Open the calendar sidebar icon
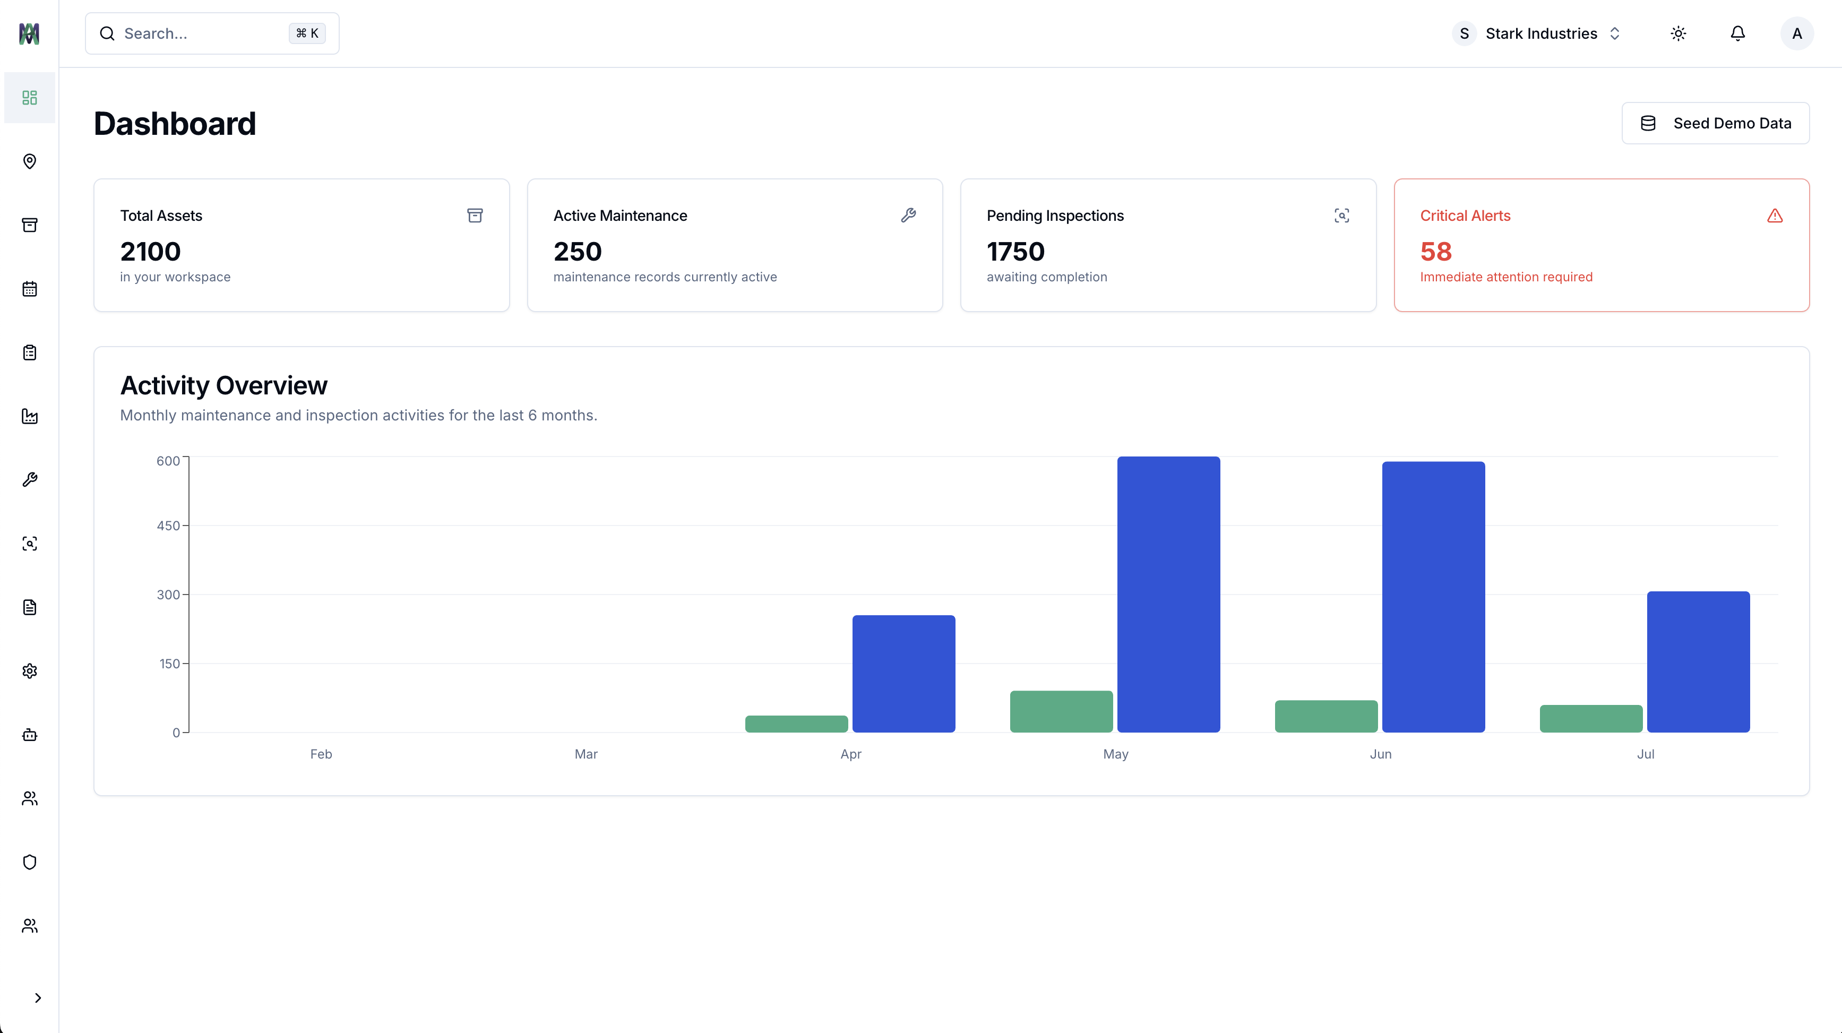This screenshot has height=1033, width=1842. (29, 289)
